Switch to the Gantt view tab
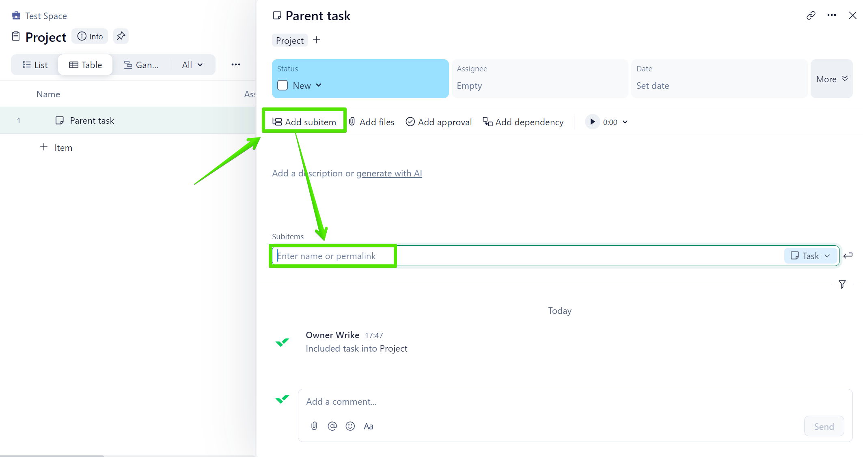This screenshot has width=863, height=457. click(141, 65)
